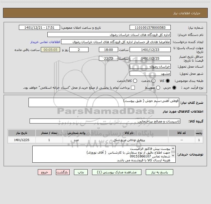Open مشاهده مدارک پیوستی (1) attachments
Viewport: 211px width, 204px height.
[x=117, y=172]
